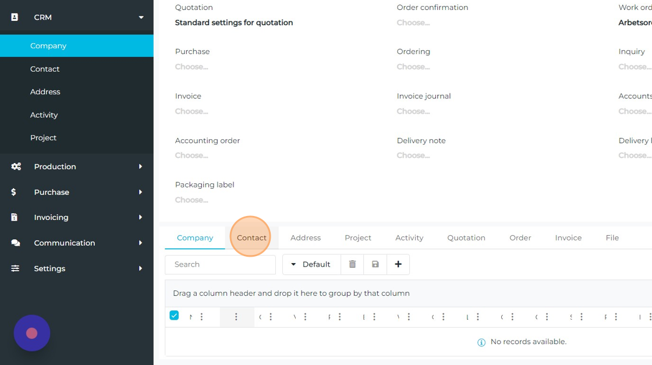This screenshot has width=652, height=365.
Task: Click the Purchase dollar sign icon
Action: 14,192
